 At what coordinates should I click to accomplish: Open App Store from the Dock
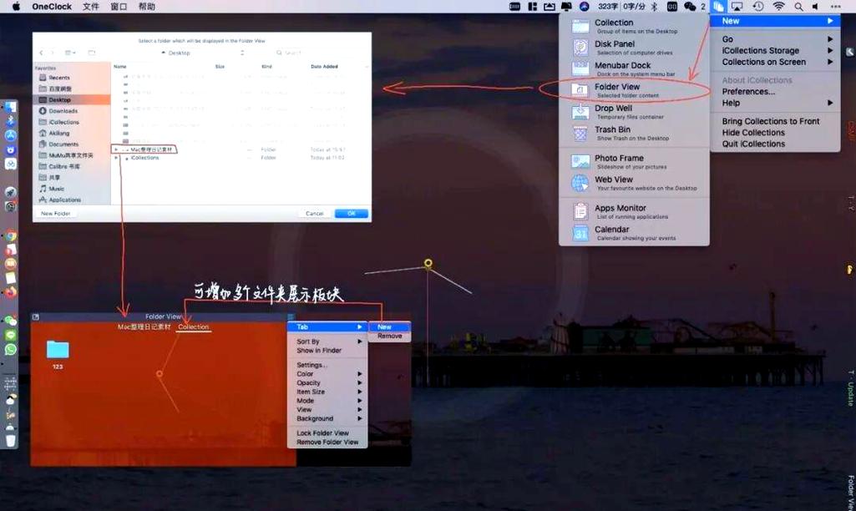point(10,135)
